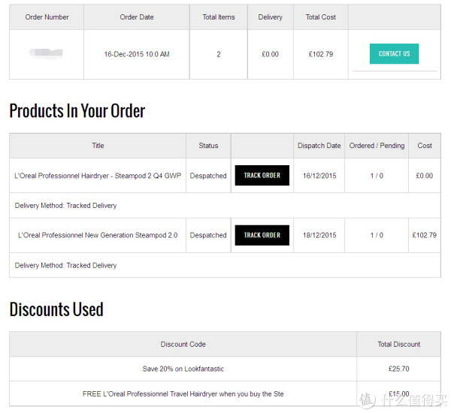Click the £0.00 cost of the hairdryer
451x413 pixels.
click(x=424, y=176)
